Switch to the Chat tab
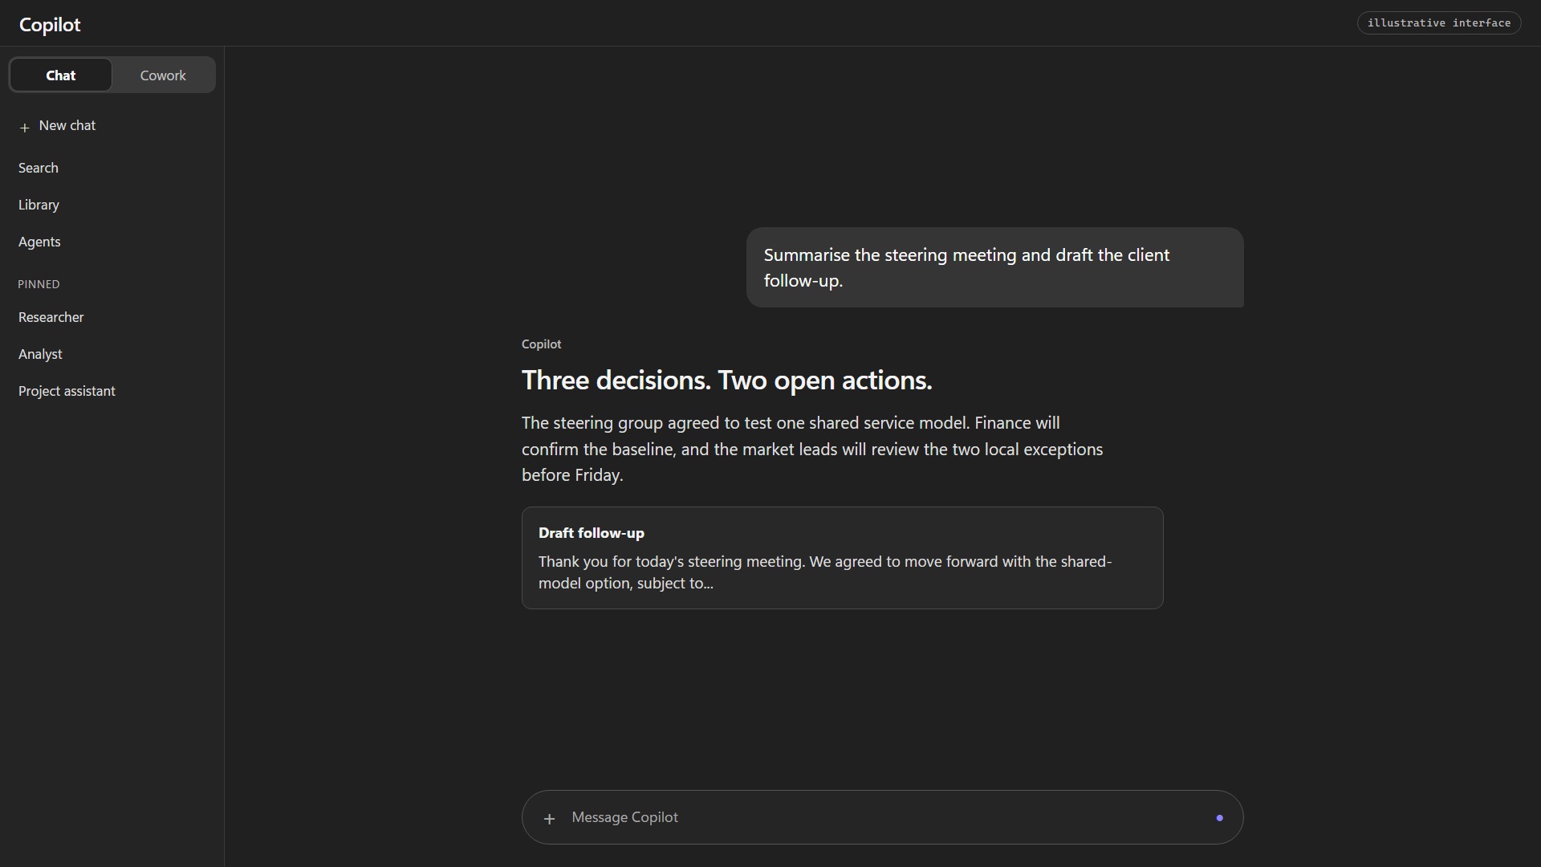1541x867 pixels. (61, 75)
